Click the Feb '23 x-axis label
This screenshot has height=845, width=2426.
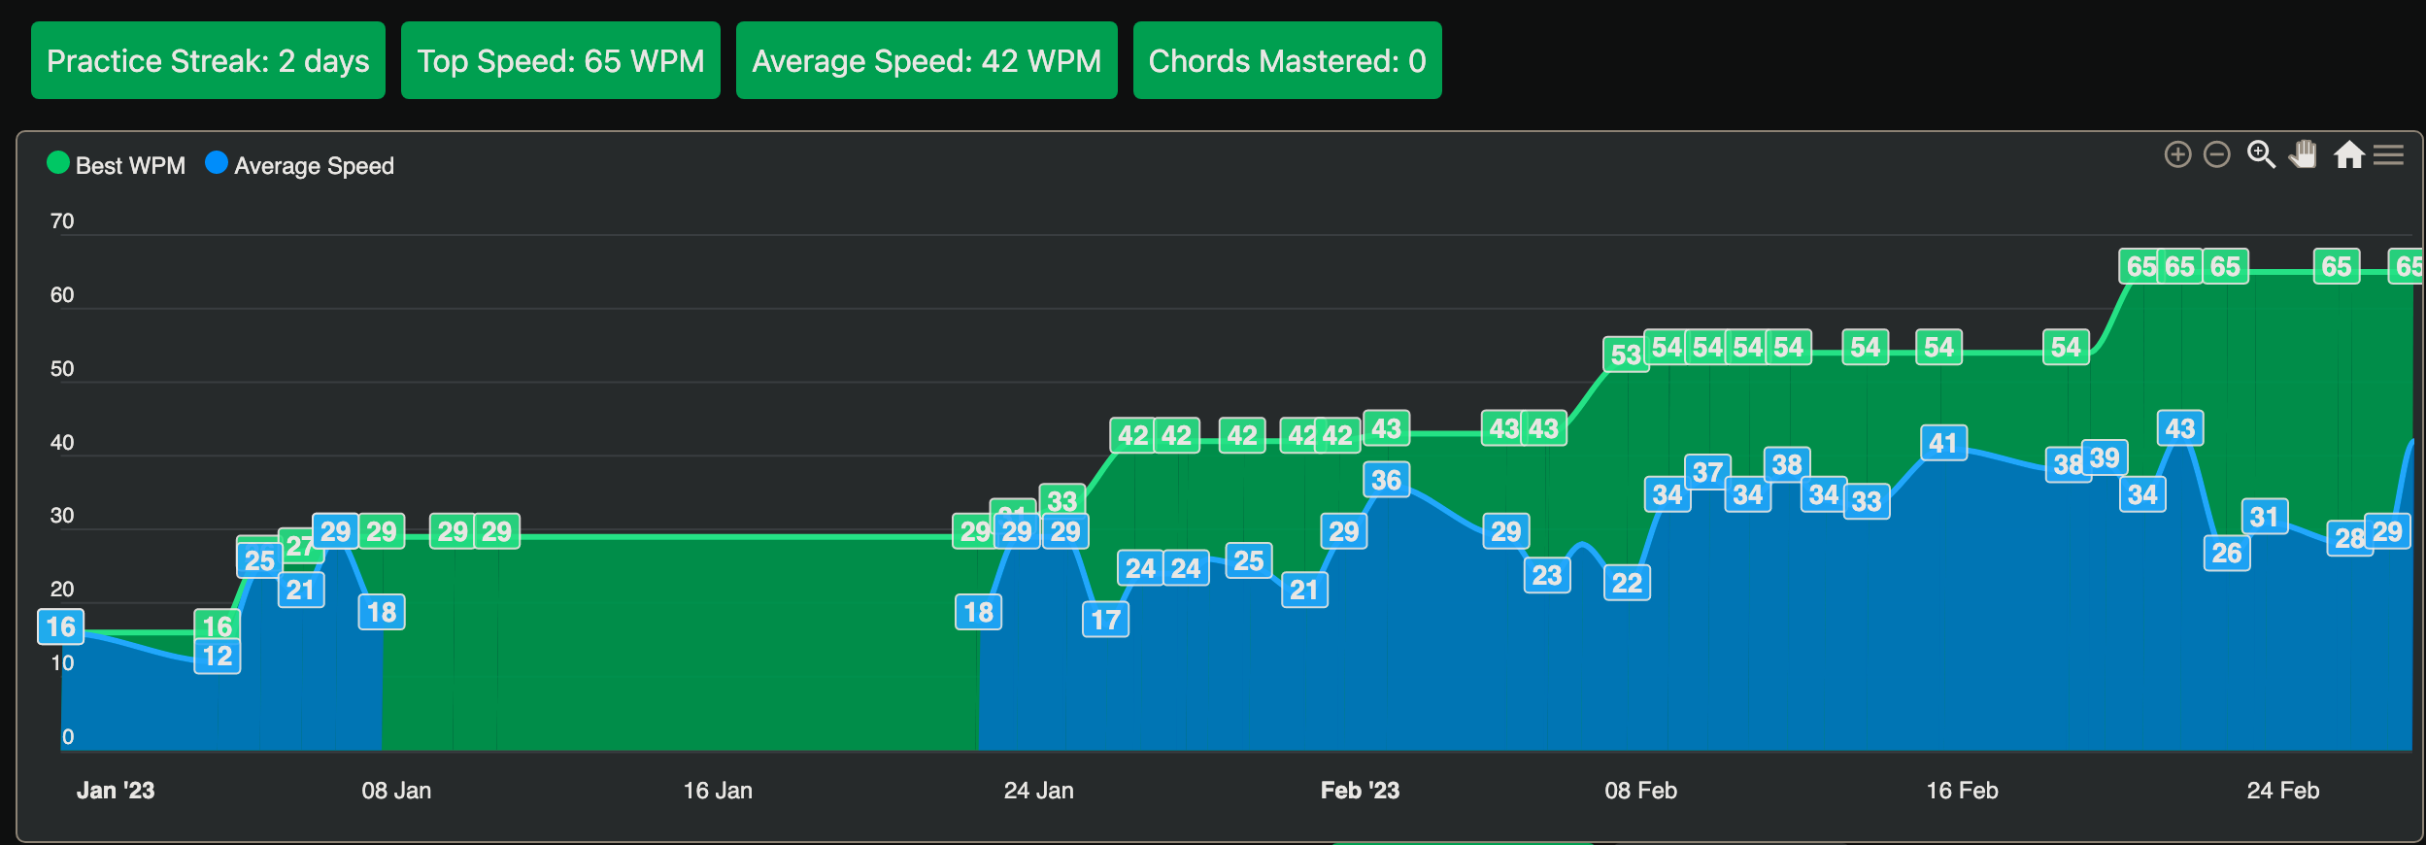[x=1360, y=791]
